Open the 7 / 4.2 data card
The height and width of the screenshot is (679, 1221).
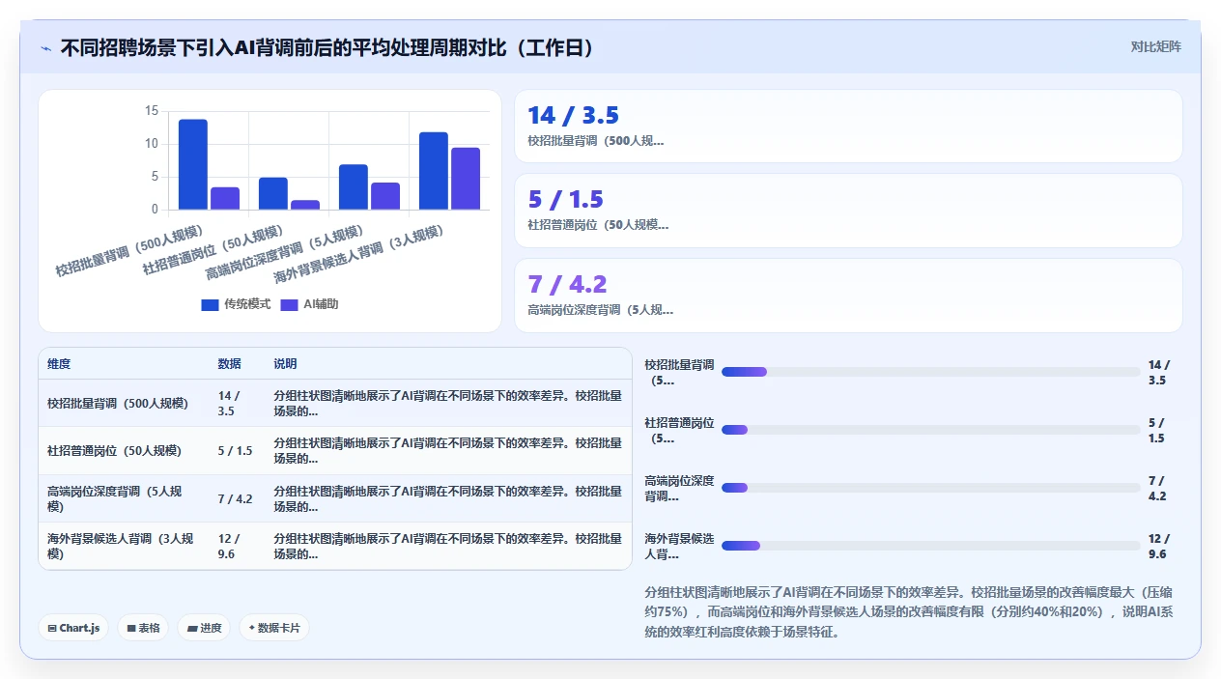click(848, 296)
